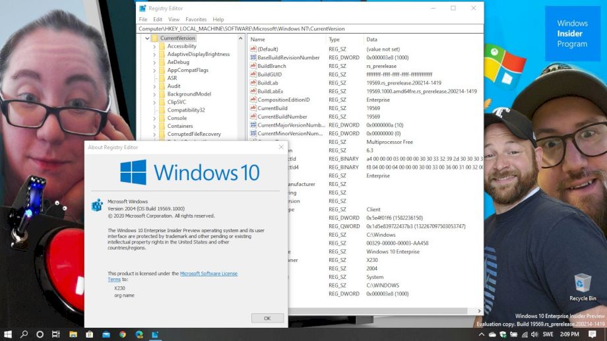Open the Help menu

pos(218,19)
